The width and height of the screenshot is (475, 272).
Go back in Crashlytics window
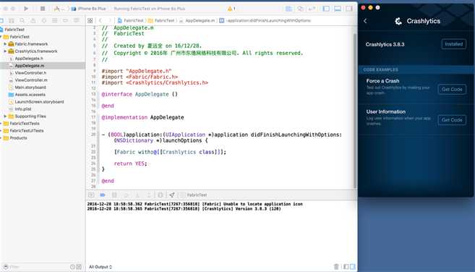coord(365,21)
